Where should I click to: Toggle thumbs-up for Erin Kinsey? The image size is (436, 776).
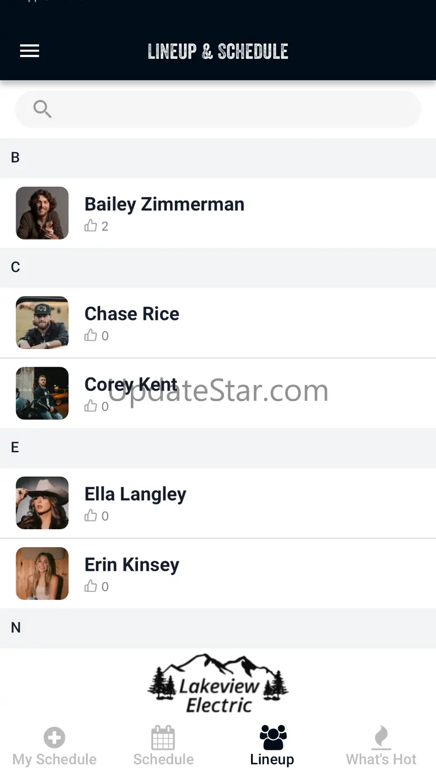coord(91,586)
